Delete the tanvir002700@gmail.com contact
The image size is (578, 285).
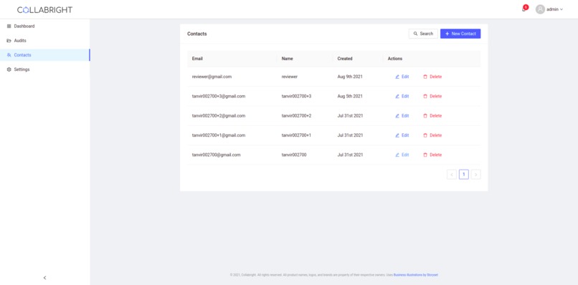pos(432,155)
